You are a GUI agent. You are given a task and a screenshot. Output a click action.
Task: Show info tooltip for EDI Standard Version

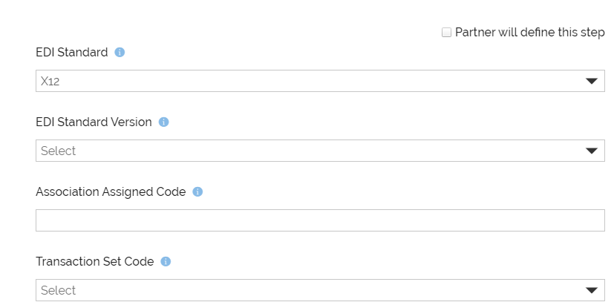click(x=164, y=122)
